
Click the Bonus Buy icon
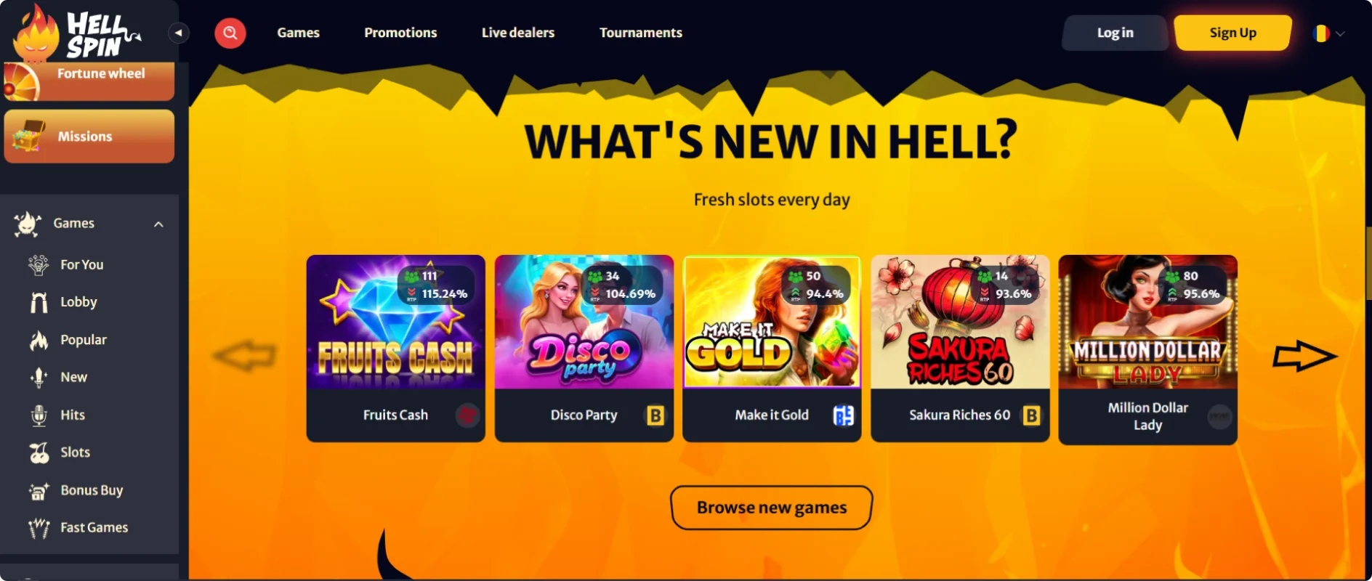tap(39, 491)
